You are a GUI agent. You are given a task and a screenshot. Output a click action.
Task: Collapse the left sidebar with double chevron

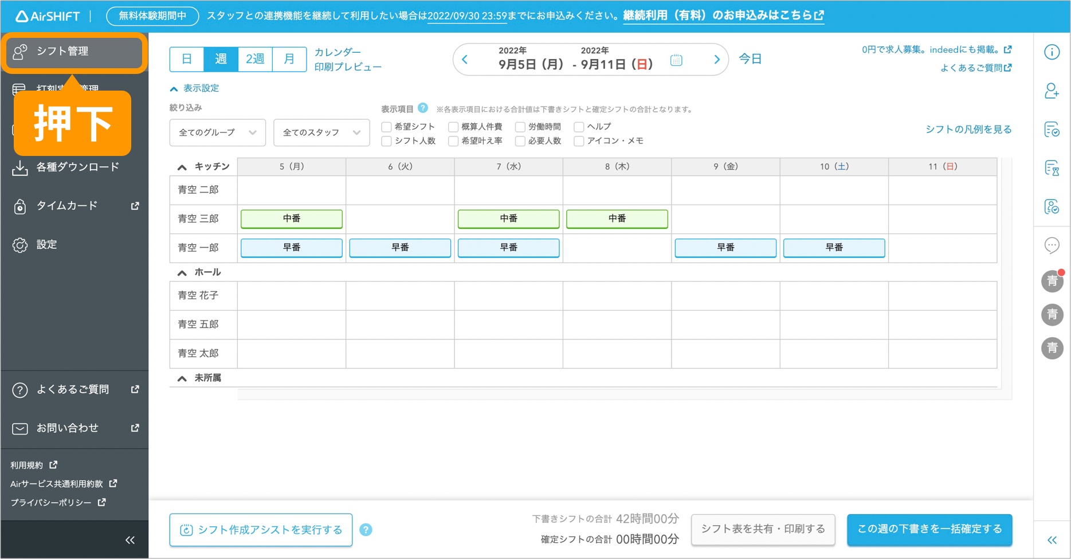(x=130, y=540)
